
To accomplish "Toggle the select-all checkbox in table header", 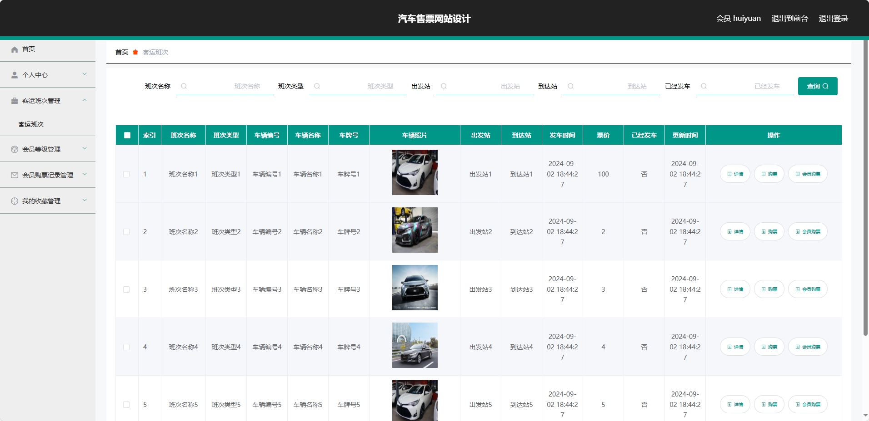I will 127,135.
